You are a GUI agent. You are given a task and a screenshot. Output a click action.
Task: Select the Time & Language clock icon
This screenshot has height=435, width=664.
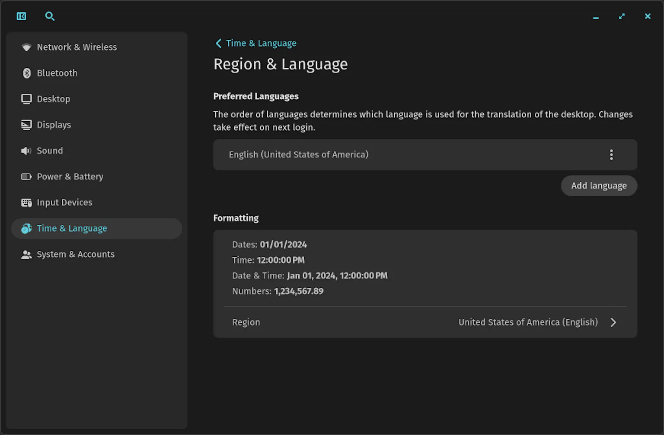26,228
